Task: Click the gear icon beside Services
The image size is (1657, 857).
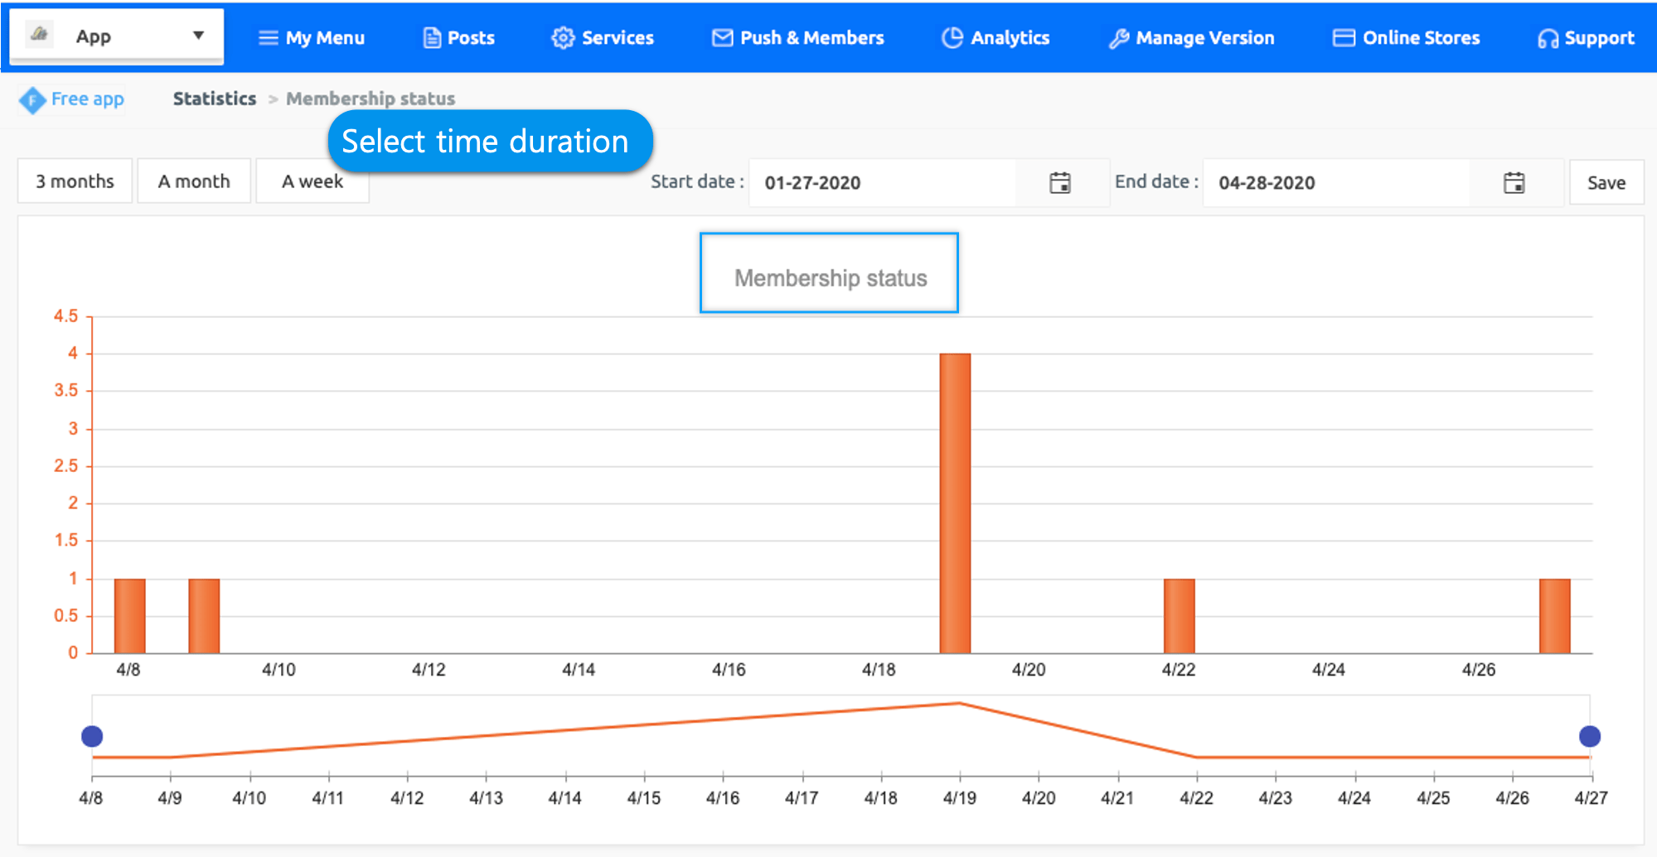Action: pos(563,38)
